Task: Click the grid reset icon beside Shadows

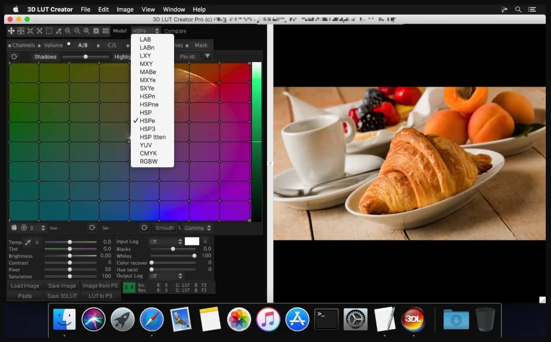Action: 14,57
